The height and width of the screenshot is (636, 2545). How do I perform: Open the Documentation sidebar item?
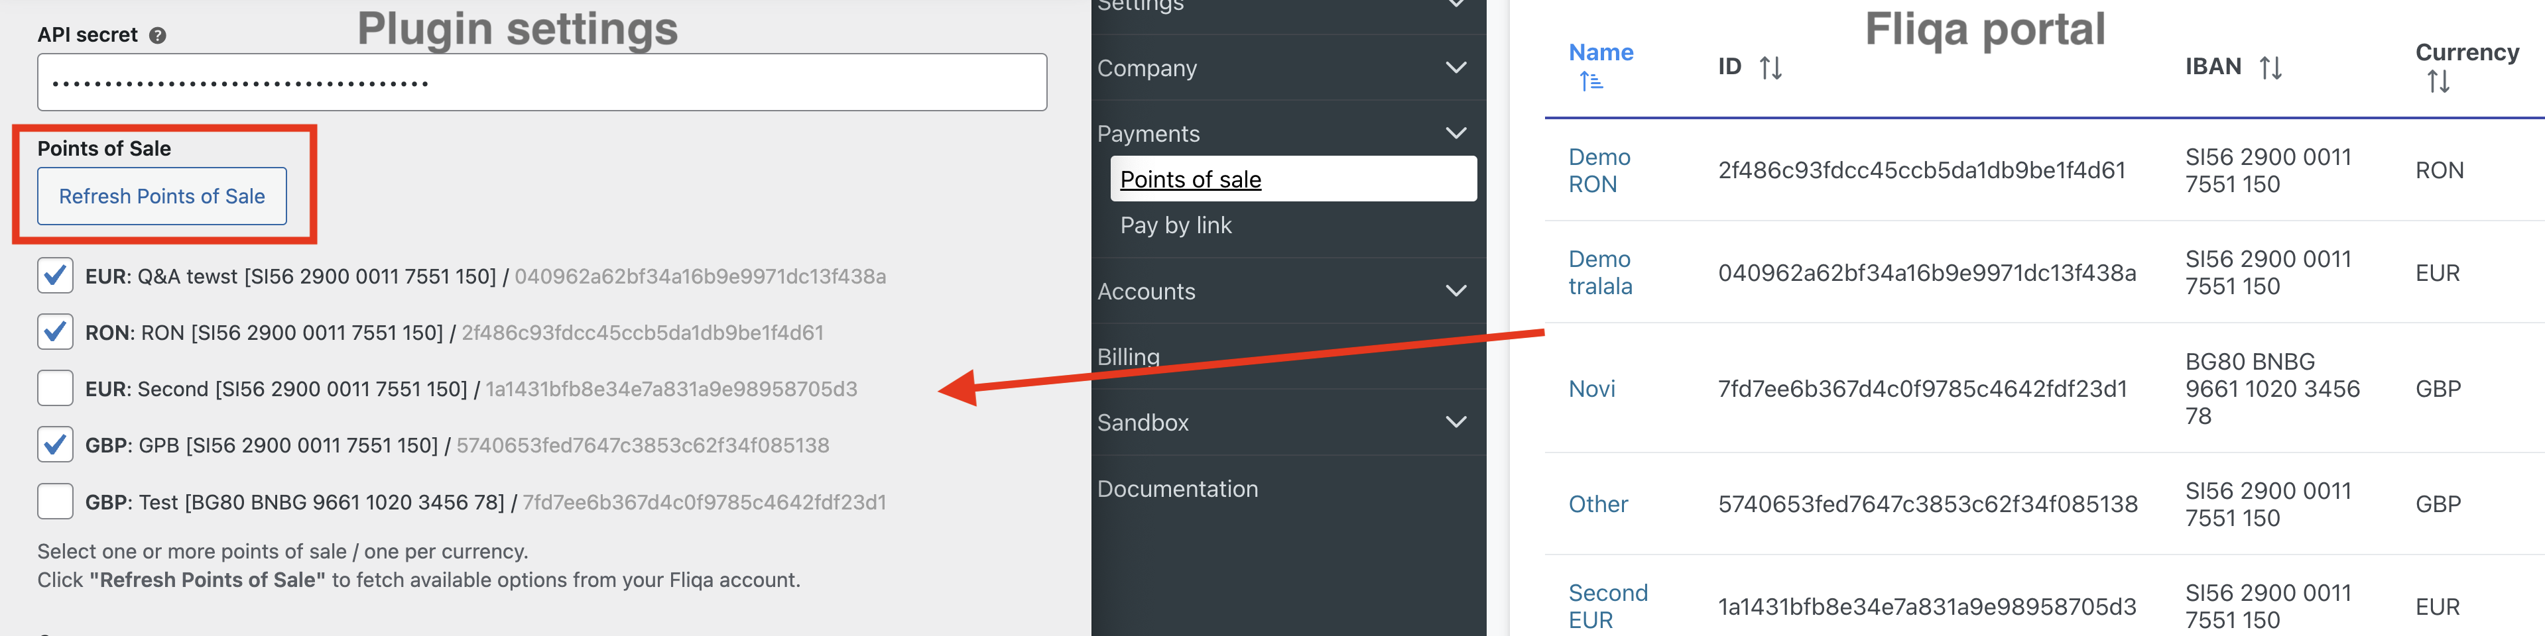pyautogui.click(x=1176, y=489)
